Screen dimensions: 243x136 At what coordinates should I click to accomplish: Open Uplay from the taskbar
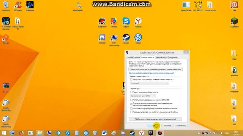coord(86,133)
